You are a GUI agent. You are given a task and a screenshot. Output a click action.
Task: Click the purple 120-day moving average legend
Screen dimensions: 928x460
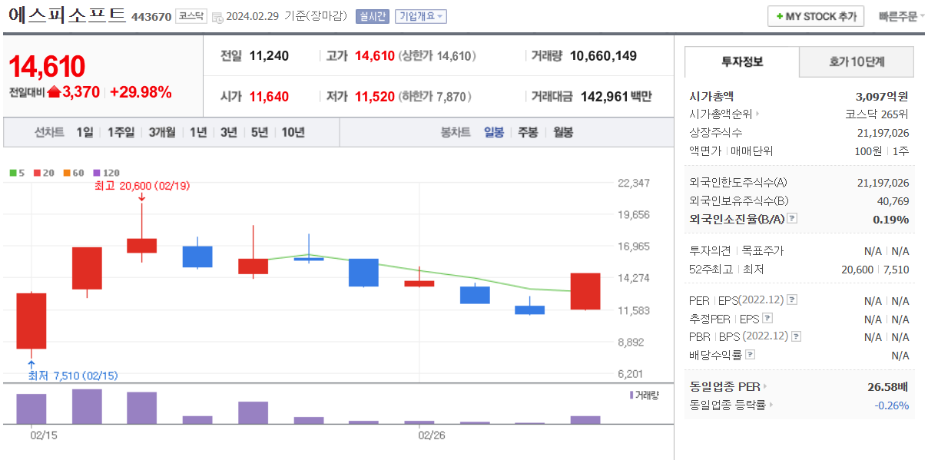point(106,173)
